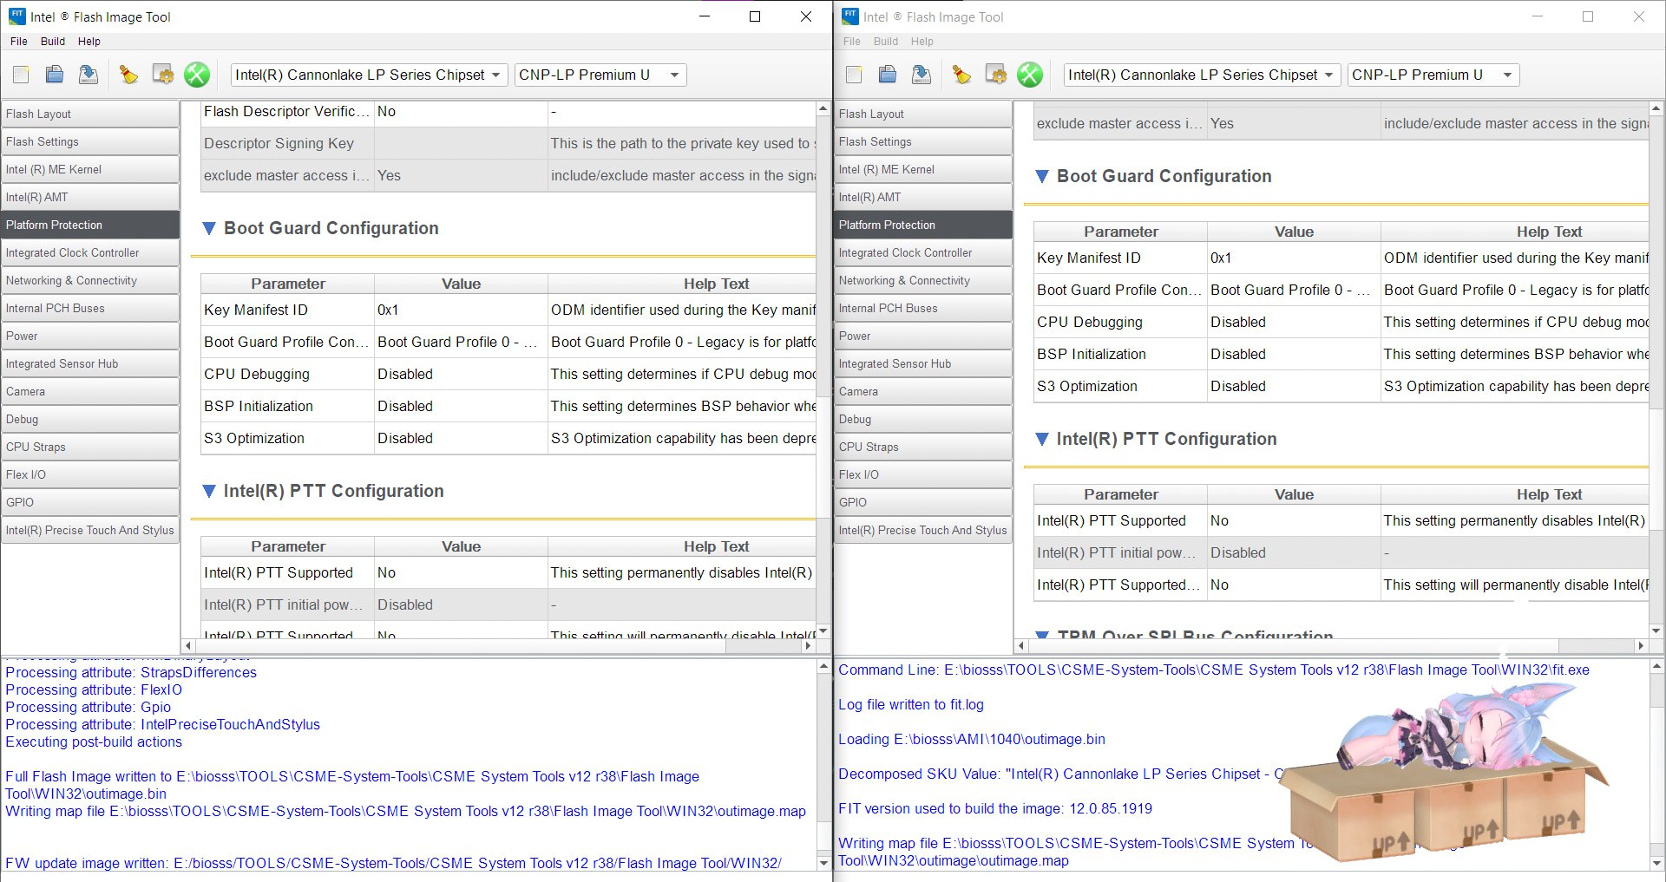Screen dimensions: 1666x882
Task: Select Internal PCH Buses in right window
Action: (923, 308)
